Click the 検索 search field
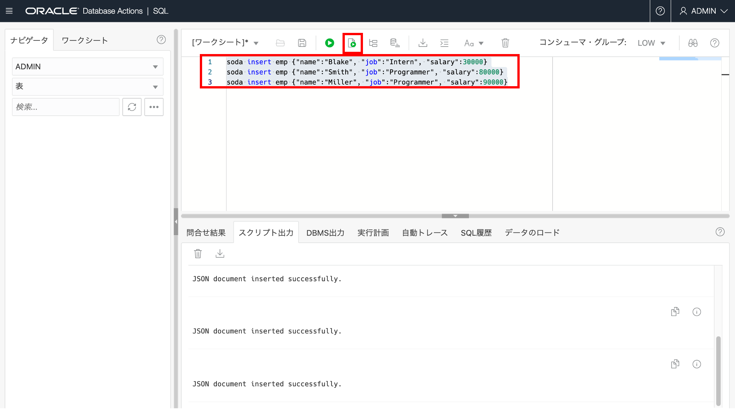 [x=66, y=107]
